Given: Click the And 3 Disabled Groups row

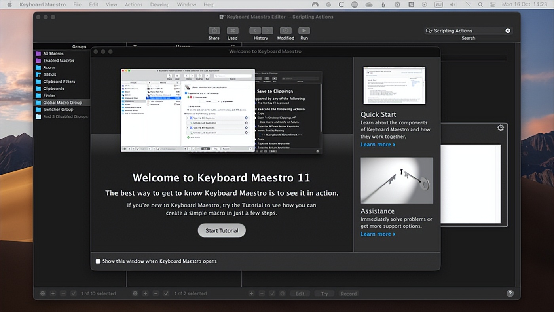Looking at the screenshot, I should pyautogui.click(x=62, y=117).
